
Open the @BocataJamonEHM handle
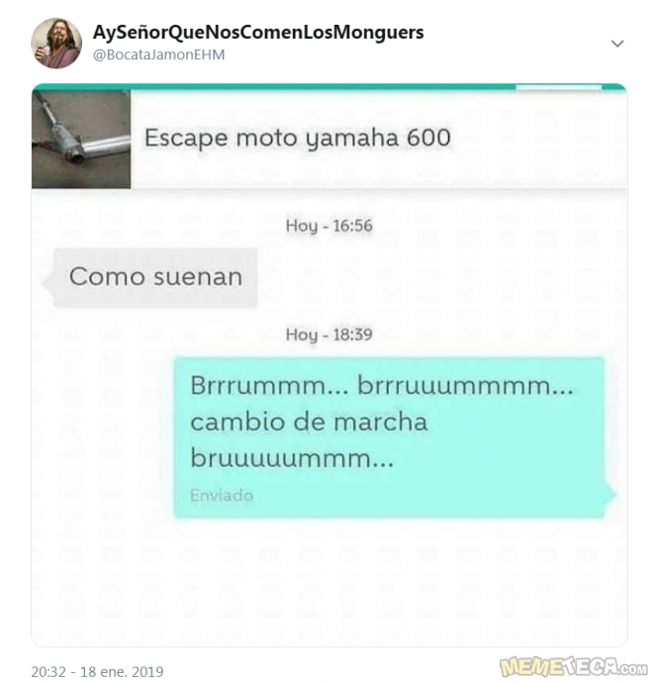[x=159, y=54]
